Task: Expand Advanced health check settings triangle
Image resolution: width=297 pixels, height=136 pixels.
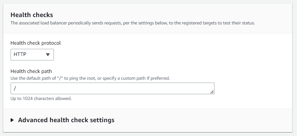Action: click(x=12, y=120)
